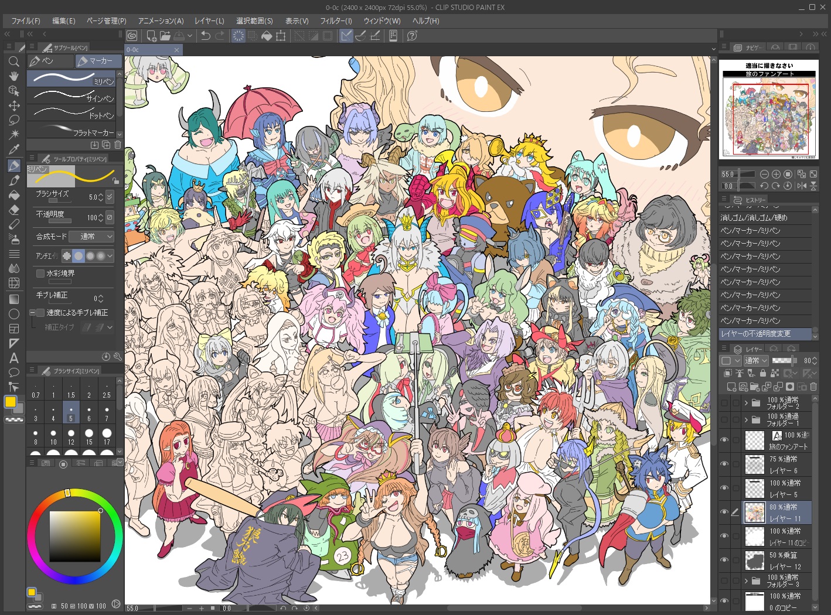The width and height of the screenshot is (831, 615).
Task: Select the Text tool (A icon)
Action: point(14,358)
